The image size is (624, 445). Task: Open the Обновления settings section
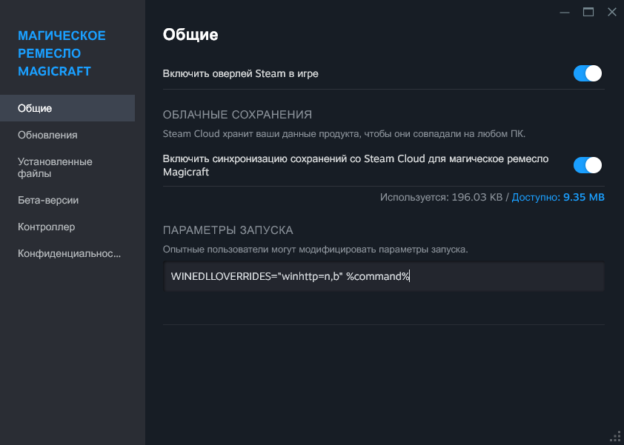[x=47, y=135]
